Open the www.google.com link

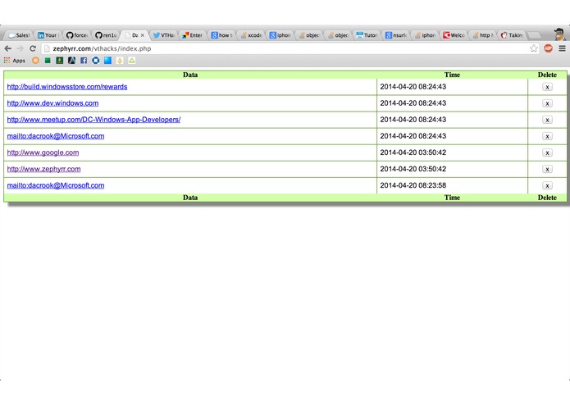click(x=43, y=152)
